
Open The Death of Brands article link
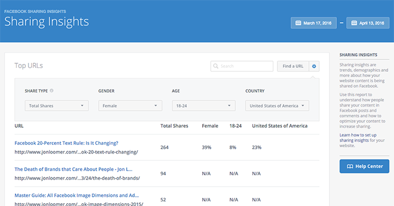[73, 169]
